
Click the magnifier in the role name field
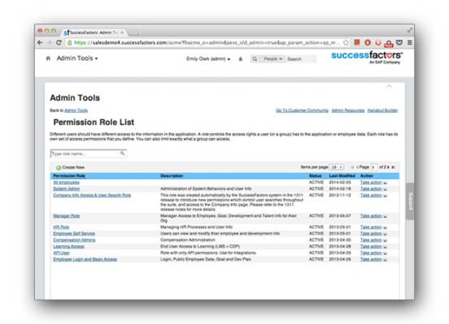122,153
